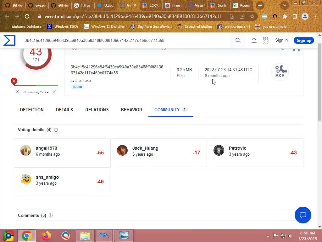
Task: Switch to the DETECTION tab
Action: 32,110
